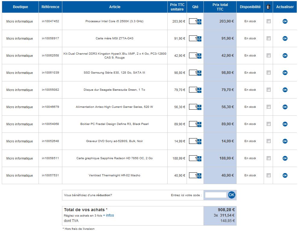This screenshot has height=234, width=298.
Task: Click the Disponibilité column header
Action: pyautogui.click(x=250, y=7)
